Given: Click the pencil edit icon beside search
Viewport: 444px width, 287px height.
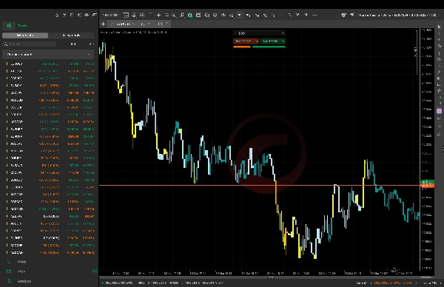Looking at the screenshot, I should pos(91,44).
